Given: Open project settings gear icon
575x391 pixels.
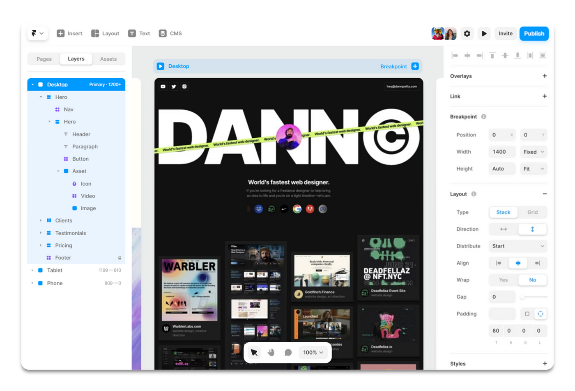Looking at the screenshot, I should (x=467, y=34).
